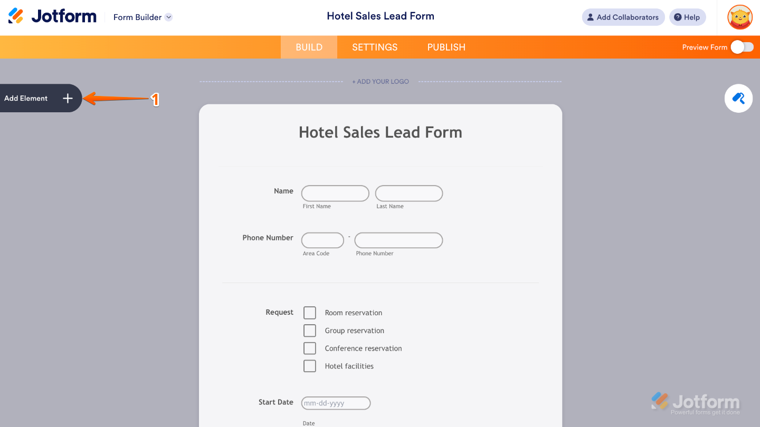Enable the Preview Form toggle
Image resolution: width=760 pixels, height=427 pixels.
[742, 47]
